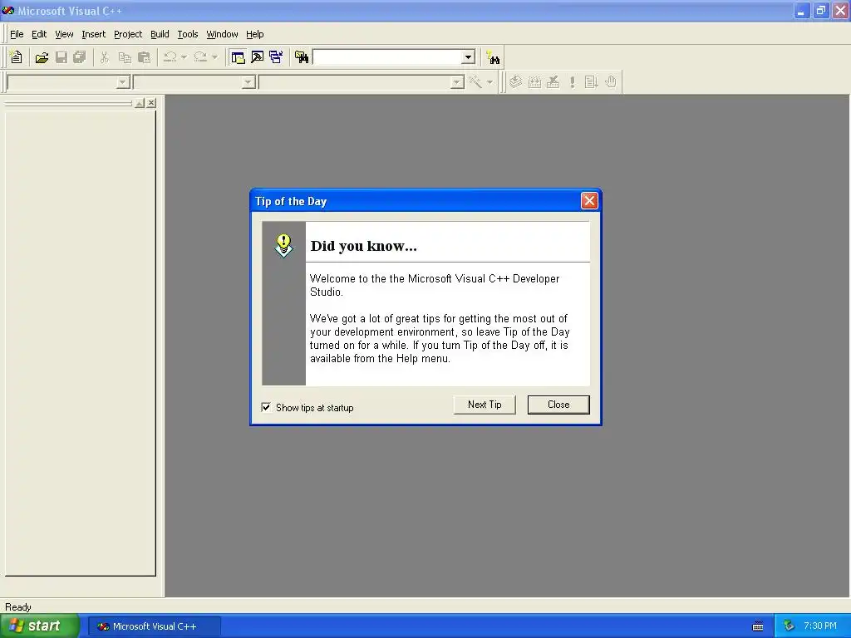Screen dimensions: 851x638
Task: Hide the docked workspace pane
Action: tap(151, 103)
